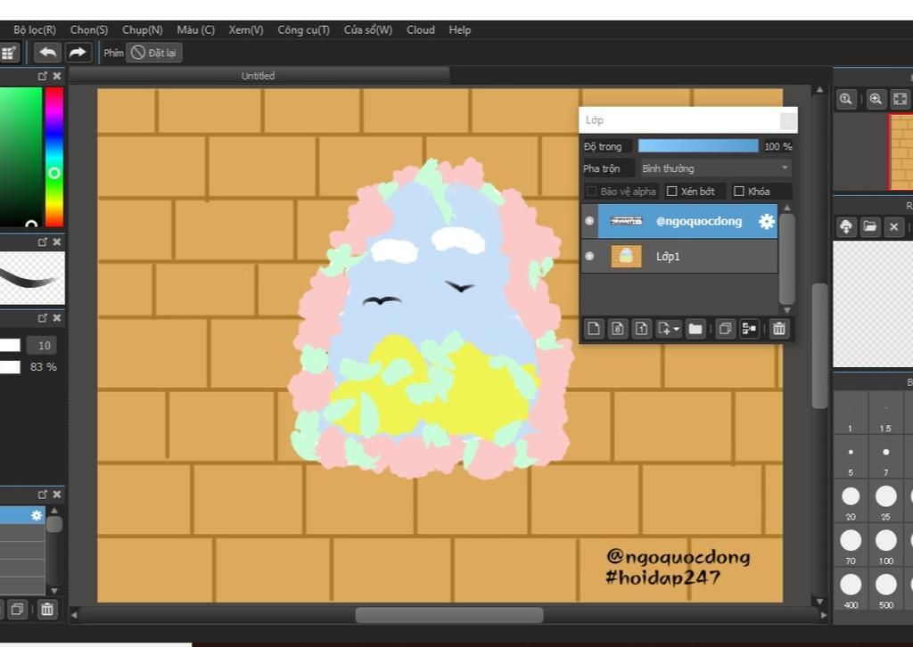
Task: Duplicate the selected layer
Action: point(725,329)
